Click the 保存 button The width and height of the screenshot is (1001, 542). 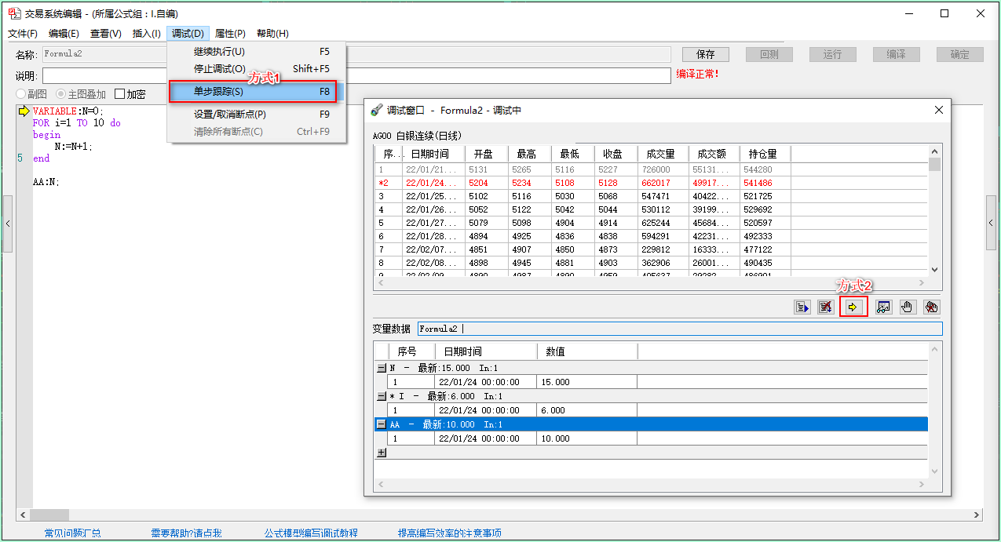click(x=706, y=54)
